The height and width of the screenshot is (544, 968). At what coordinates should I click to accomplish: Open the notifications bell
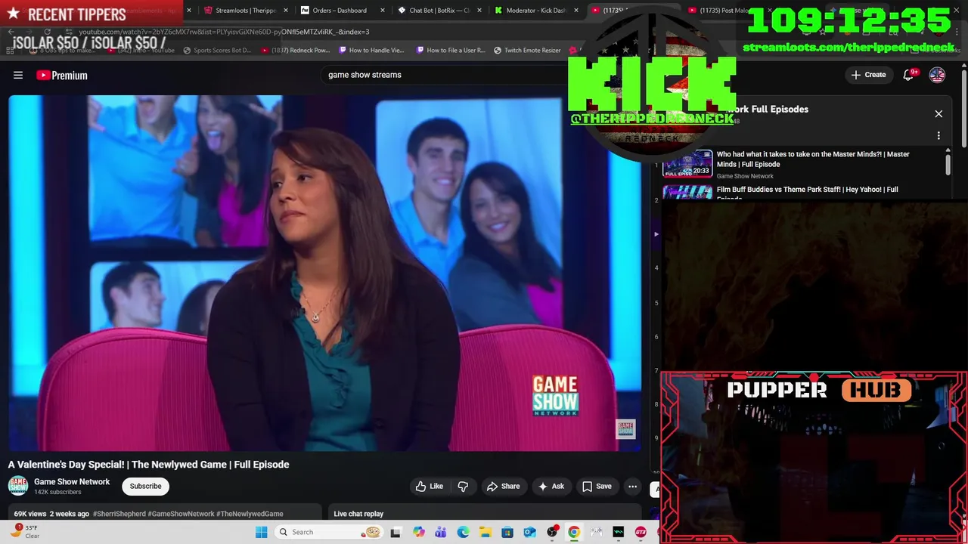point(909,75)
